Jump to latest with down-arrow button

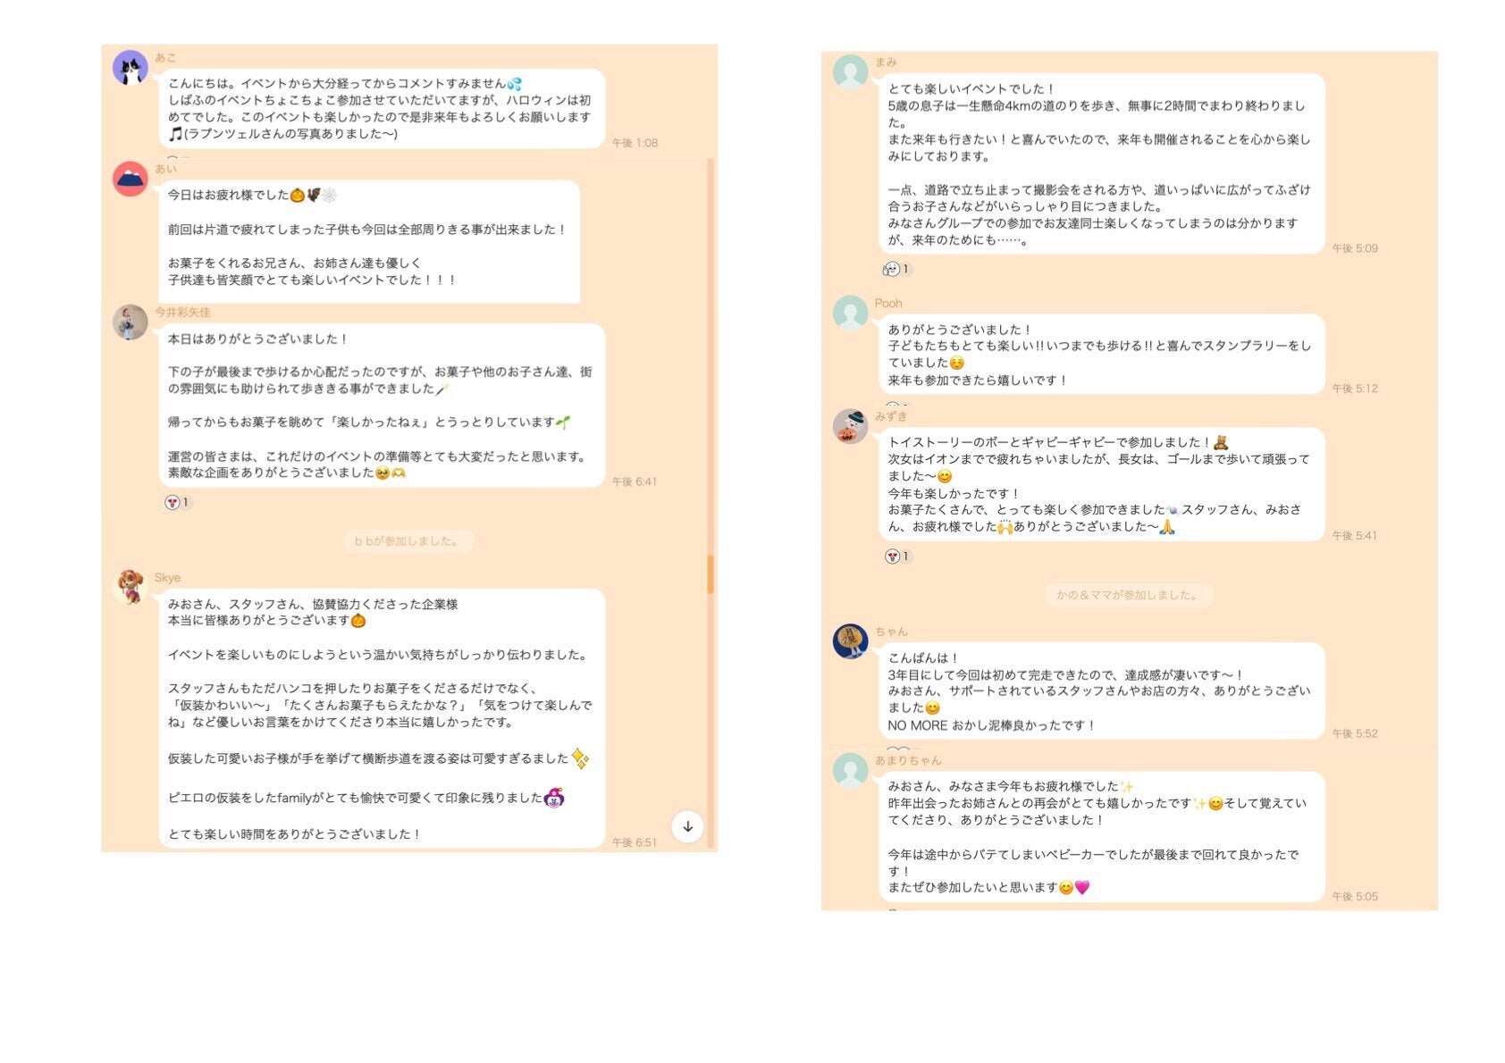(x=687, y=826)
